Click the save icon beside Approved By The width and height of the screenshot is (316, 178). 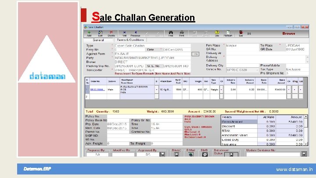pos(162,154)
